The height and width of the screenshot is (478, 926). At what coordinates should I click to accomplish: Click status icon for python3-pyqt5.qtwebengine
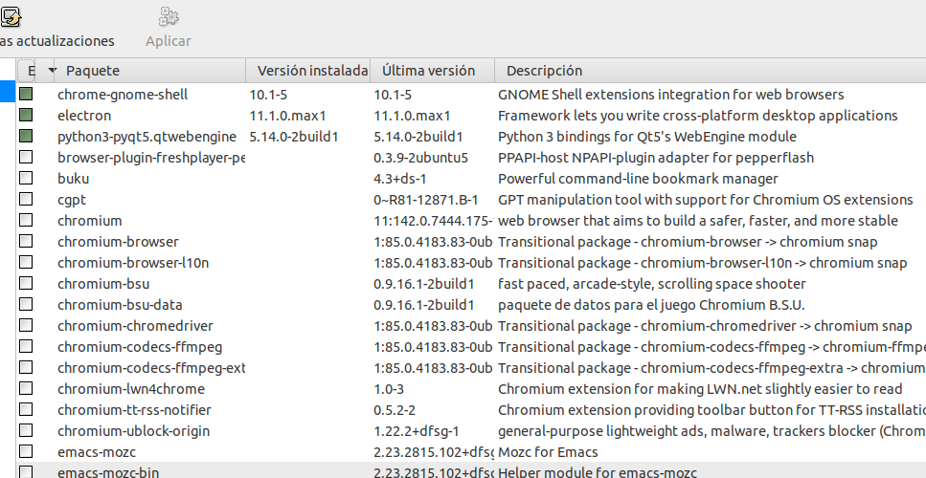coord(26,137)
